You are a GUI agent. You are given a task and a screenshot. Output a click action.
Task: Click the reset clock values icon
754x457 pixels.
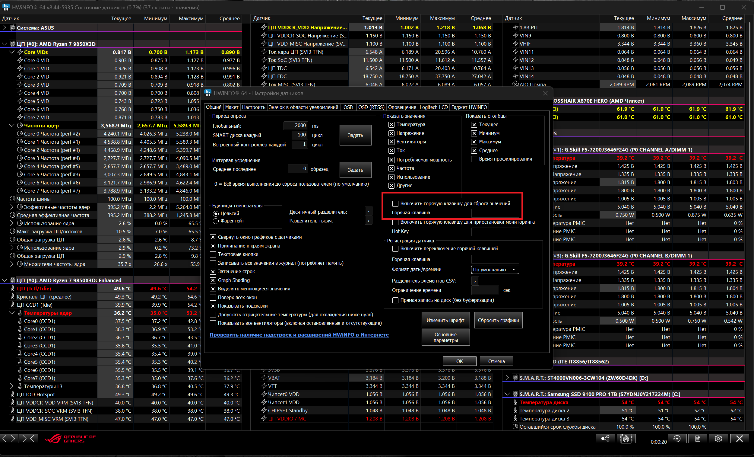tap(677, 439)
